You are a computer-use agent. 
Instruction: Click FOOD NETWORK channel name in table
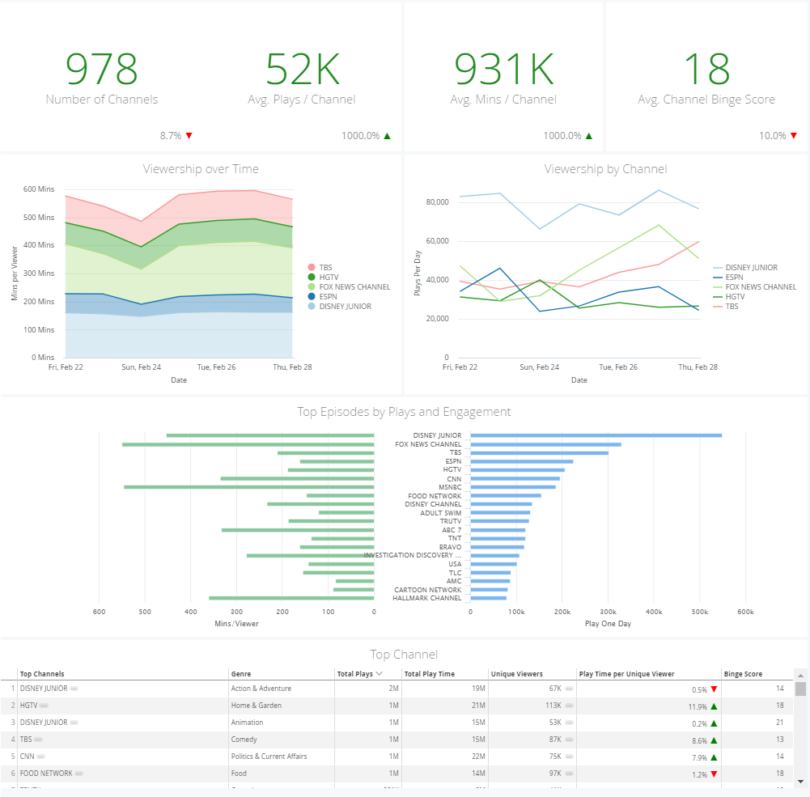(46, 774)
